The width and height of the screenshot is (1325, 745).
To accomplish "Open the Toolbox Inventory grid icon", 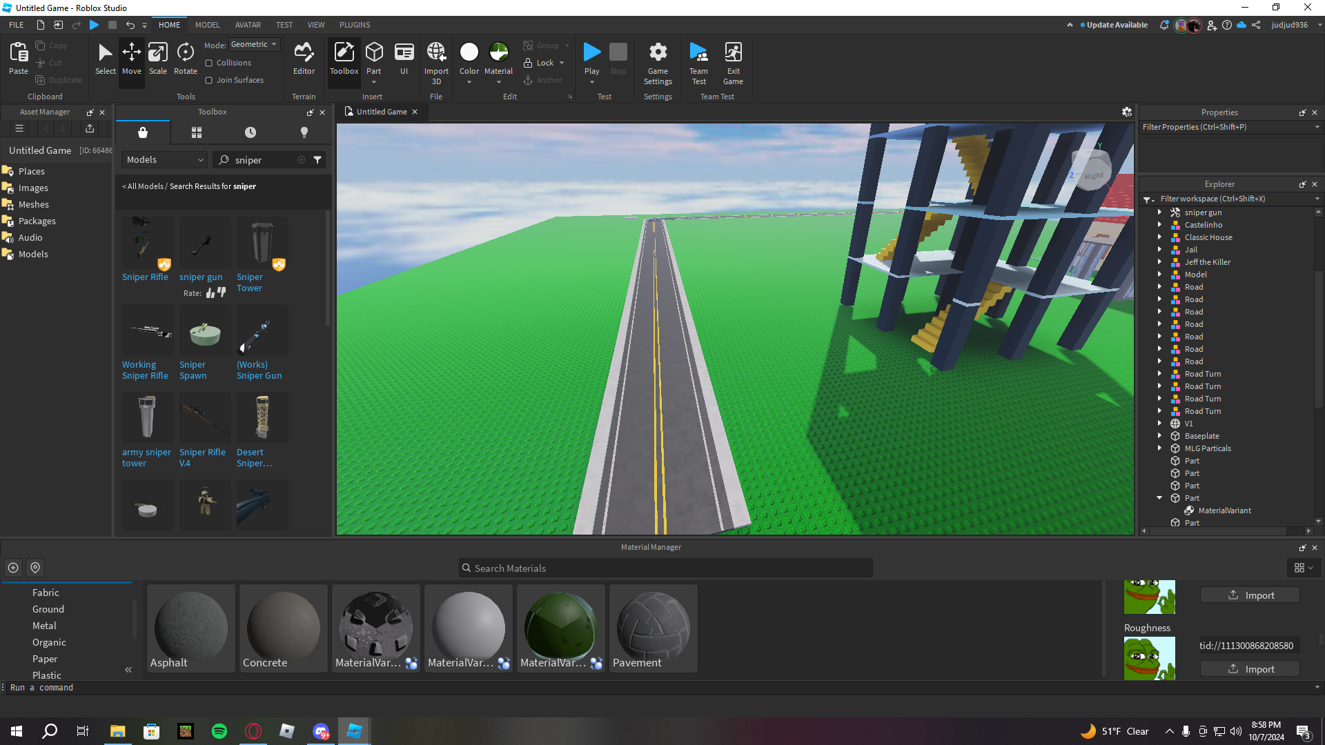I will click(x=197, y=132).
